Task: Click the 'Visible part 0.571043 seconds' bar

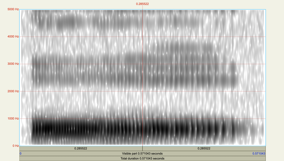Action: tap(142, 154)
